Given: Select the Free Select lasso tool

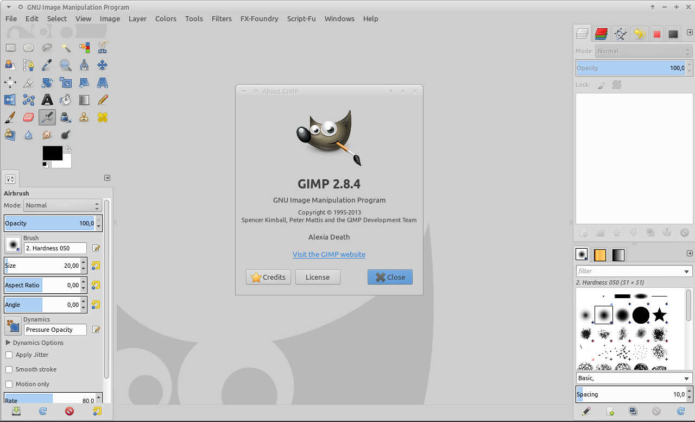Looking at the screenshot, I should (x=47, y=48).
